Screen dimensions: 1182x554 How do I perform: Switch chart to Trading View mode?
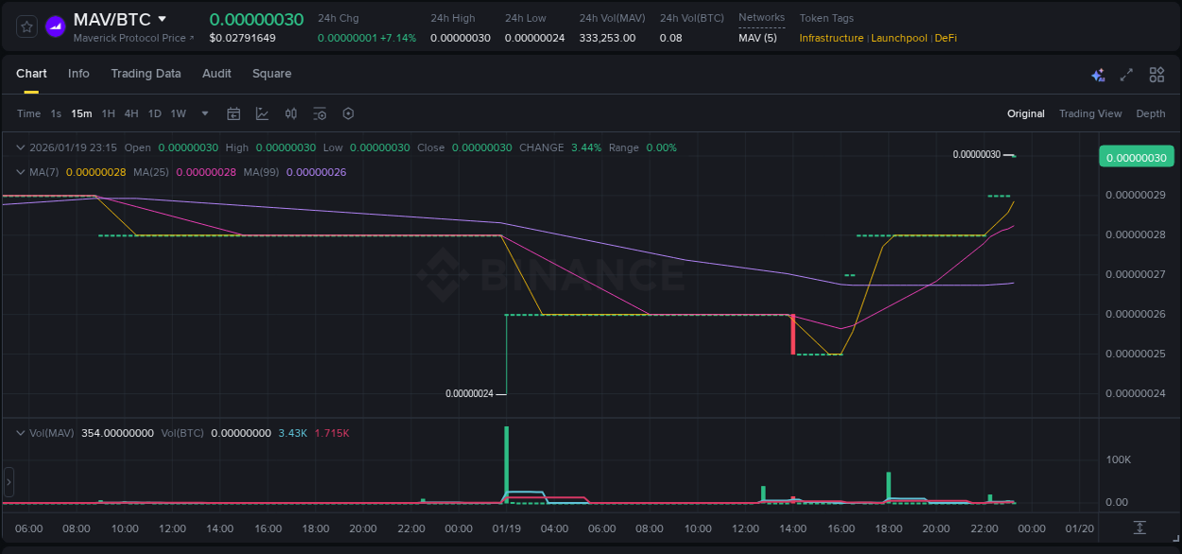(x=1090, y=113)
